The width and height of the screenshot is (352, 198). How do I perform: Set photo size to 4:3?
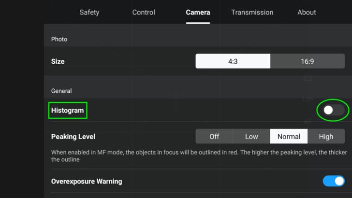[233, 61]
